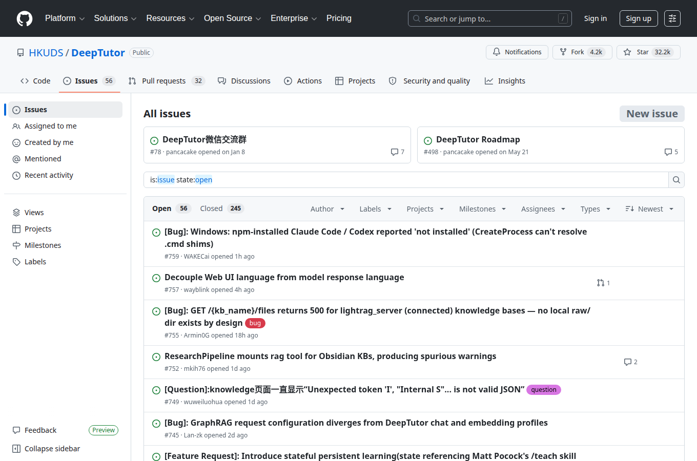
Task: Open the GitHub logo homepage
Action: click(25, 18)
